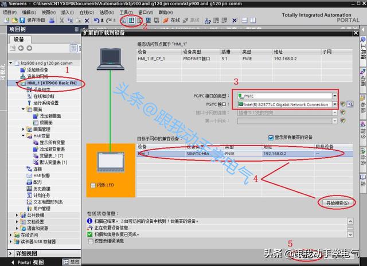Expand the 画面管理 folder

23,129
